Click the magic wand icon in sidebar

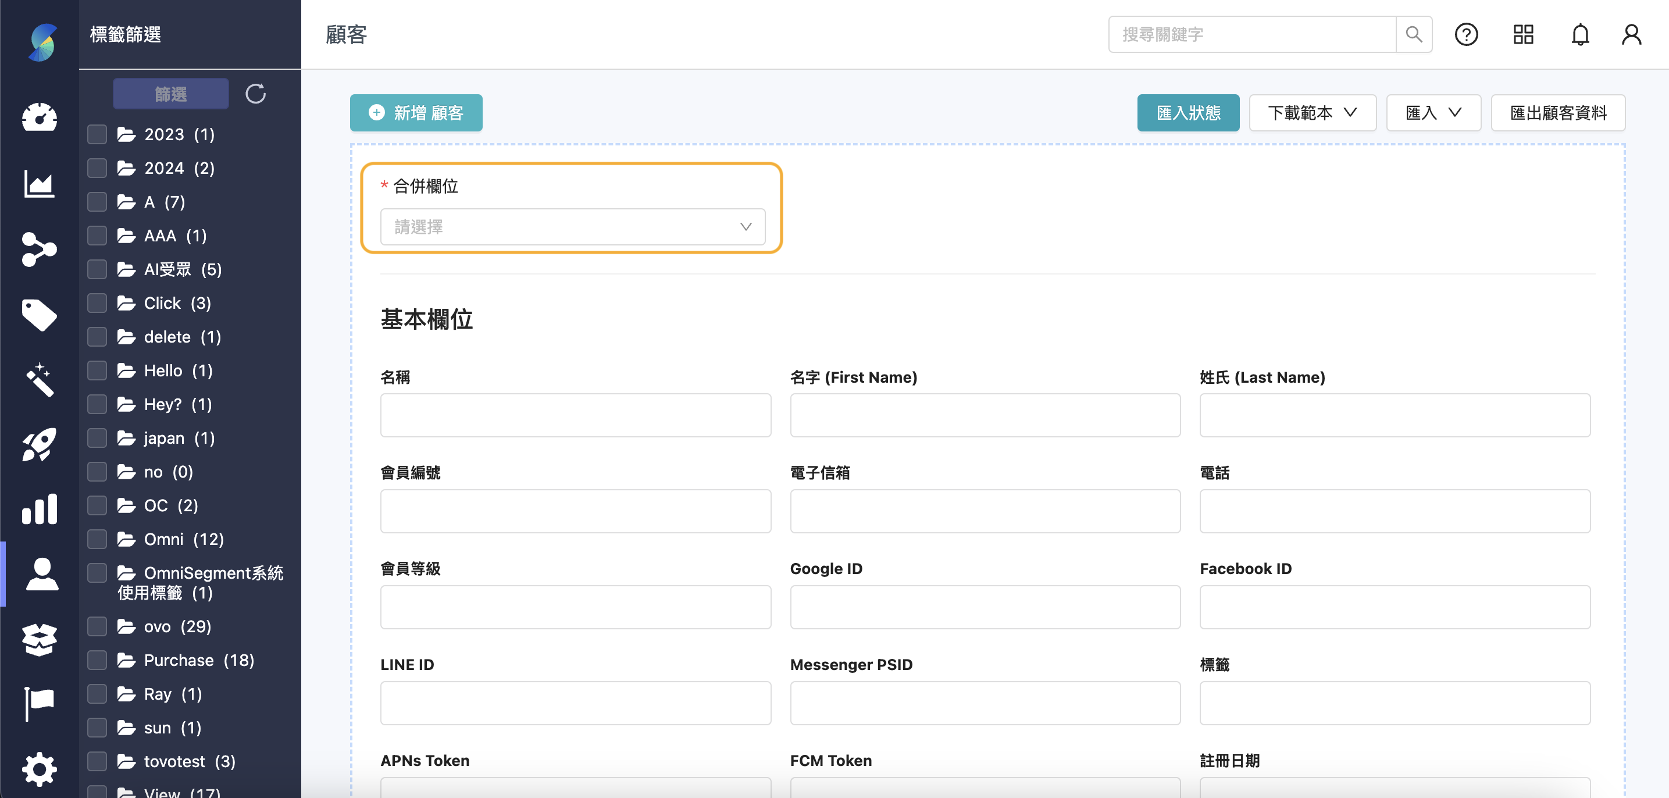pos(40,379)
